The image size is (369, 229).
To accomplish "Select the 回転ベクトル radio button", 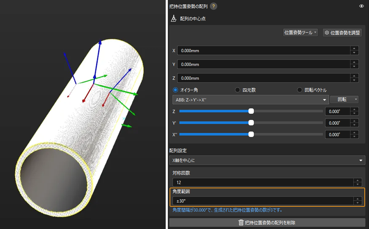I will pyautogui.click(x=300, y=90).
